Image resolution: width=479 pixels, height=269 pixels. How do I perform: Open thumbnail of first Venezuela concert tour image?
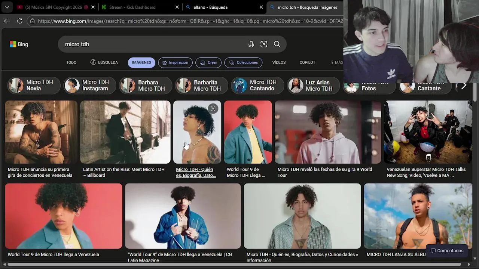pos(41,132)
